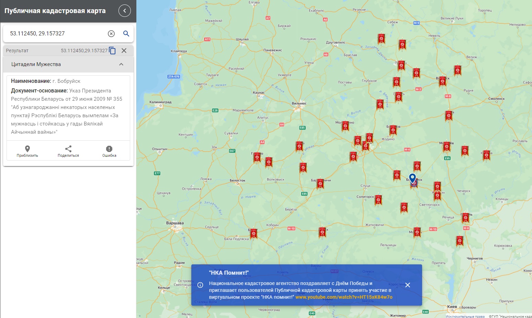Click the Житковичи town label on the map

374,225
